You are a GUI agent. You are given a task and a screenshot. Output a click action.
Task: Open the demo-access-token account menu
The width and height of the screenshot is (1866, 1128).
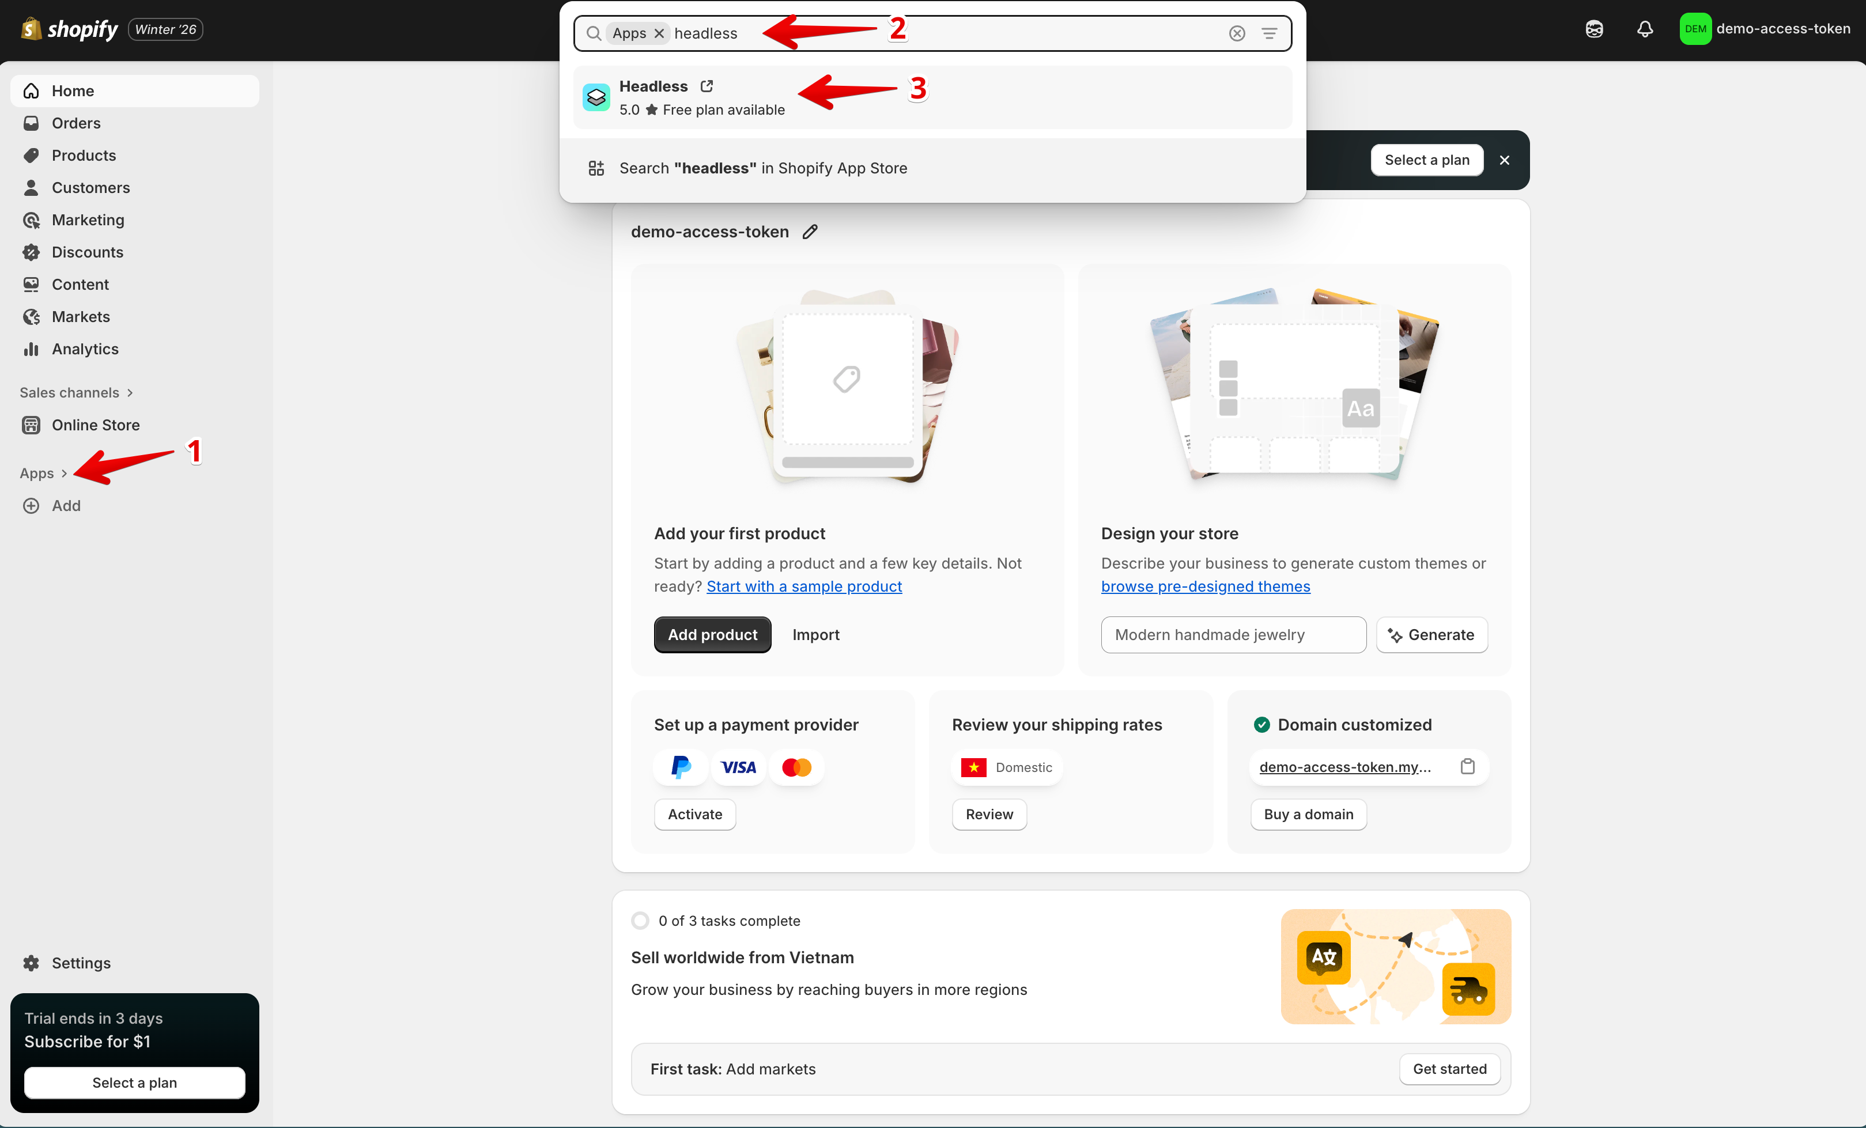point(1764,29)
